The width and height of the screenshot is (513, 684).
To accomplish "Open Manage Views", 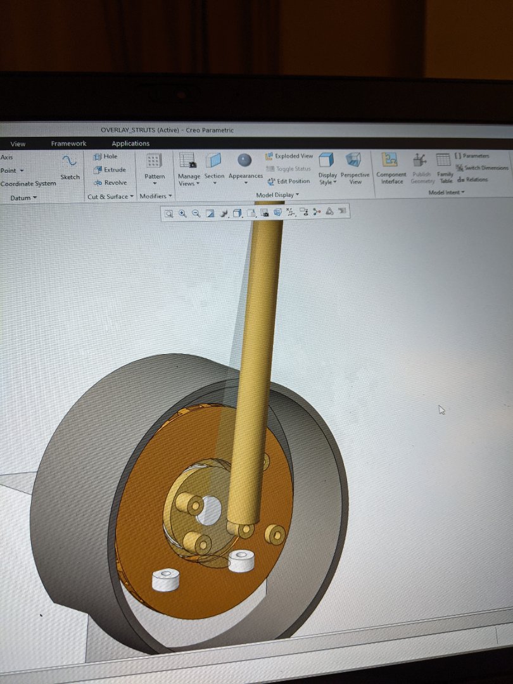I will tap(189, 170).
